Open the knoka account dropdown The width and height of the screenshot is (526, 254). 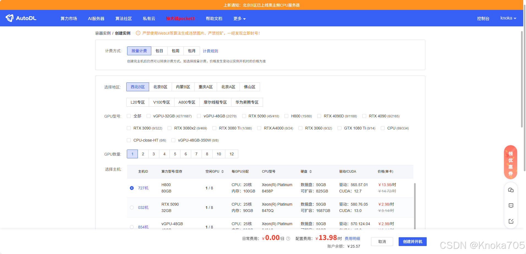point(508,18)
